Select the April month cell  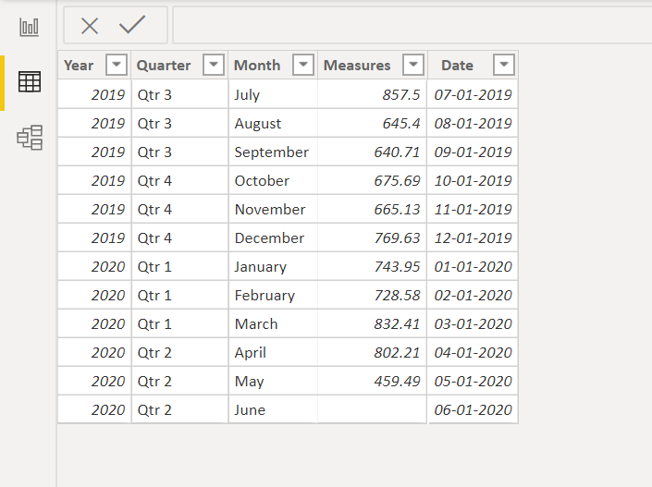pyautogui.click(x=273, y=353)
